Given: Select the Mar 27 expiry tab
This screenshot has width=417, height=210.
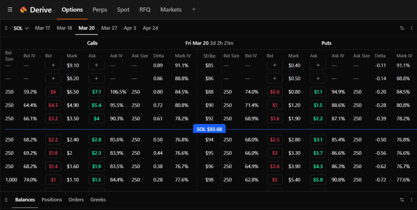Looking at the screenshot, I should pos(109,28).
